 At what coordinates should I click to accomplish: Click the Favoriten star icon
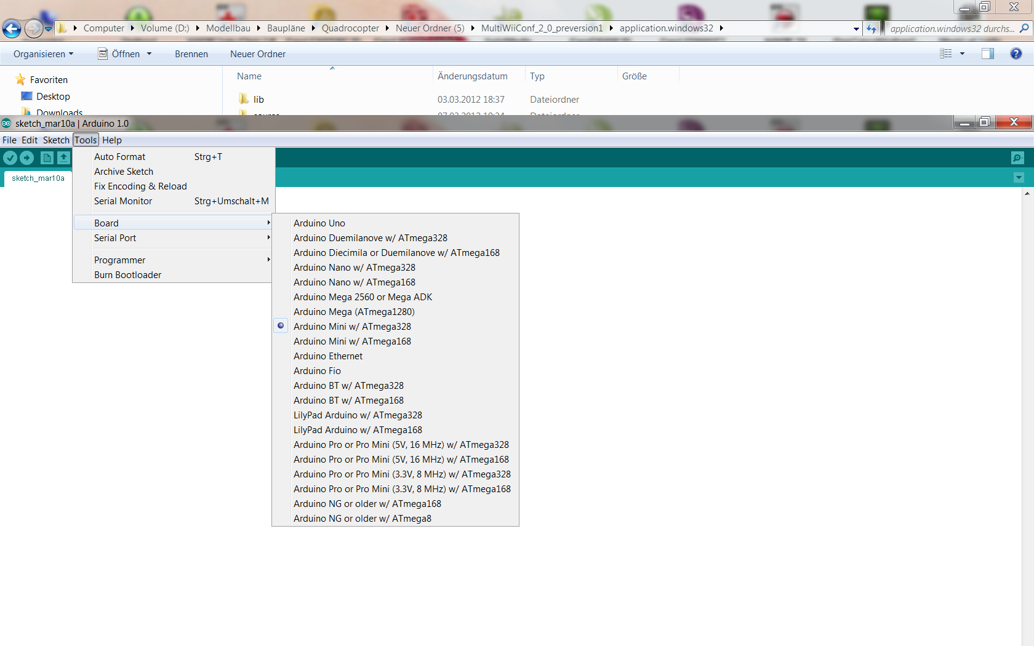click(20, 80)
